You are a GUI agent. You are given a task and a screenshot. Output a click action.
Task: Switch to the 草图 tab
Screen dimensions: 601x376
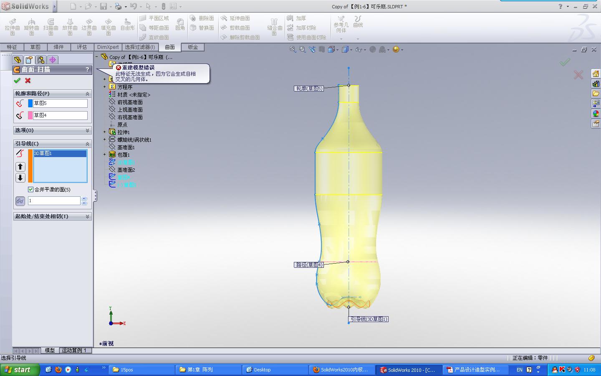point(35,47)
